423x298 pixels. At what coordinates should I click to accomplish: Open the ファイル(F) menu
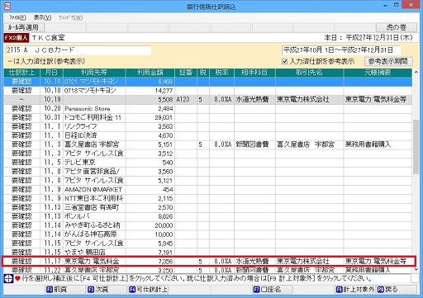point(17,17)
